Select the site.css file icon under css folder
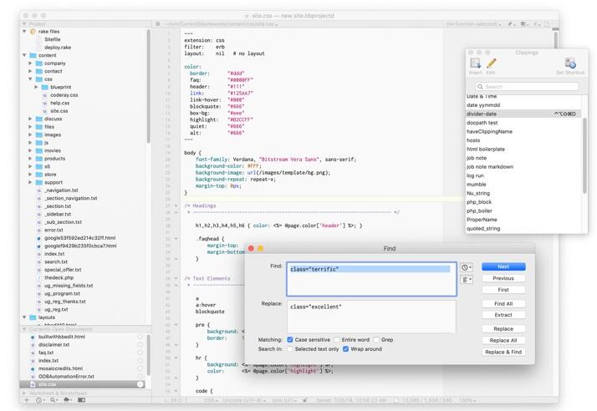597x411 pixels. point(45,111)
